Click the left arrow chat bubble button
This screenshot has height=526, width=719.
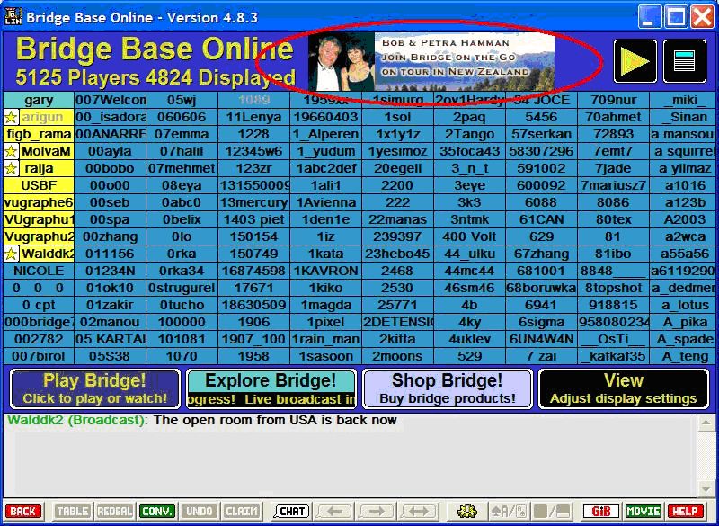click(x=334, y=511)
